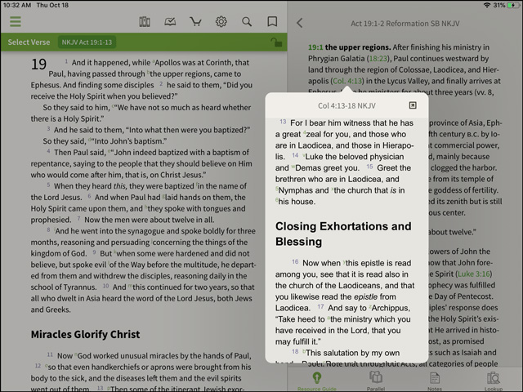The width and height of the screenshot is (523, 392).
Task: Expand the Col 4:13-18 popup to full view
Action: point(413,105)
